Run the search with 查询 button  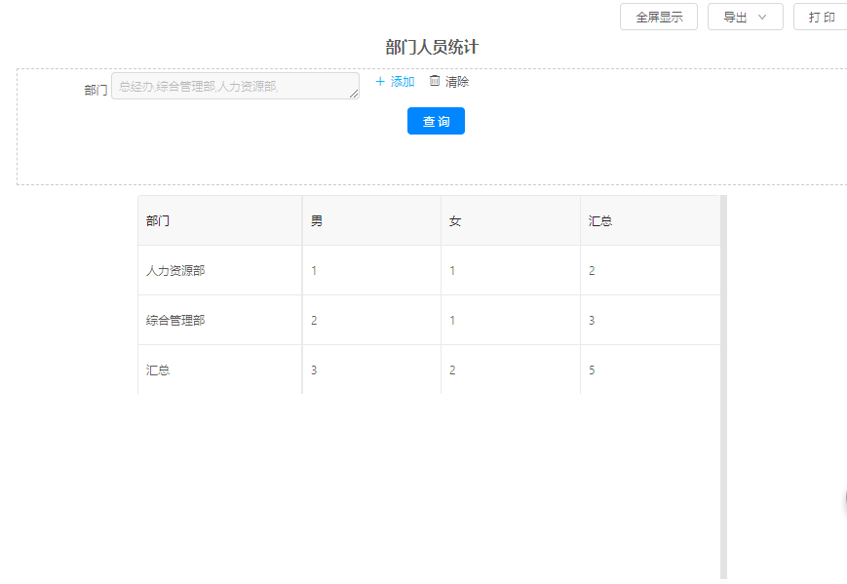click(436, 121)
